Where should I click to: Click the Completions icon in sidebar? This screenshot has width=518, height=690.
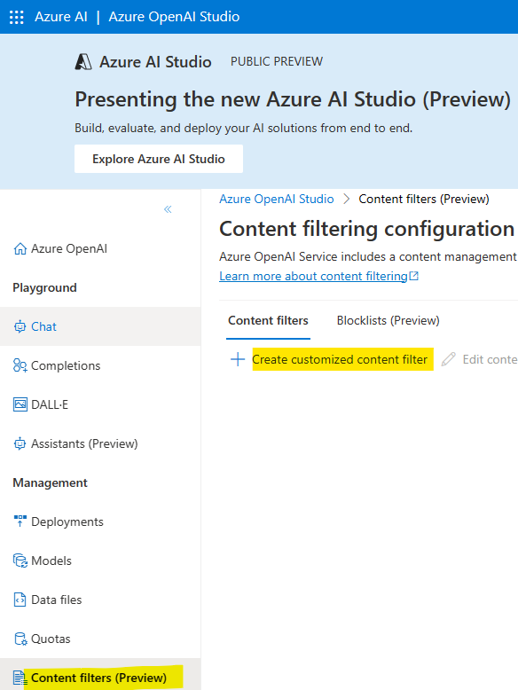tap(20, 365)
